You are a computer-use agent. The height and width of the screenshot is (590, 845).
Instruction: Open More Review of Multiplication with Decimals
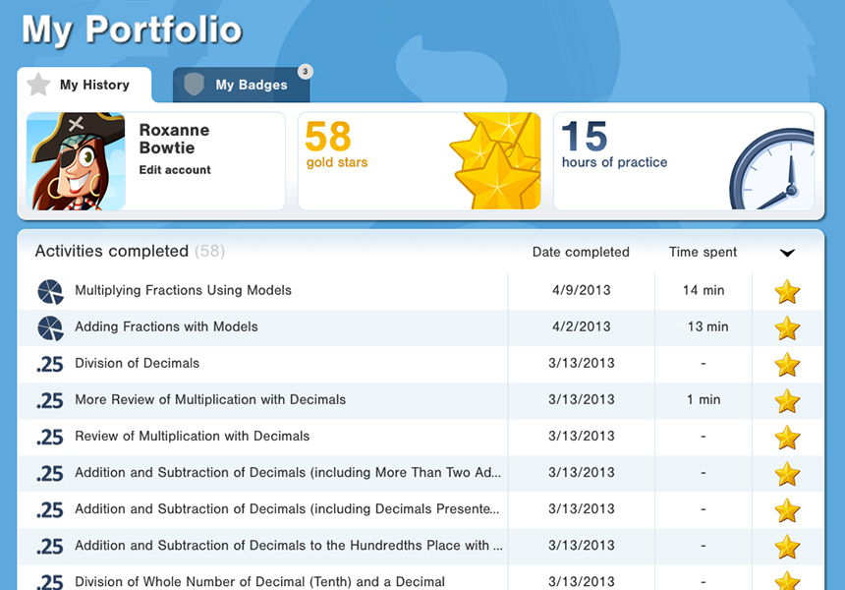click(x=210, y=399)
